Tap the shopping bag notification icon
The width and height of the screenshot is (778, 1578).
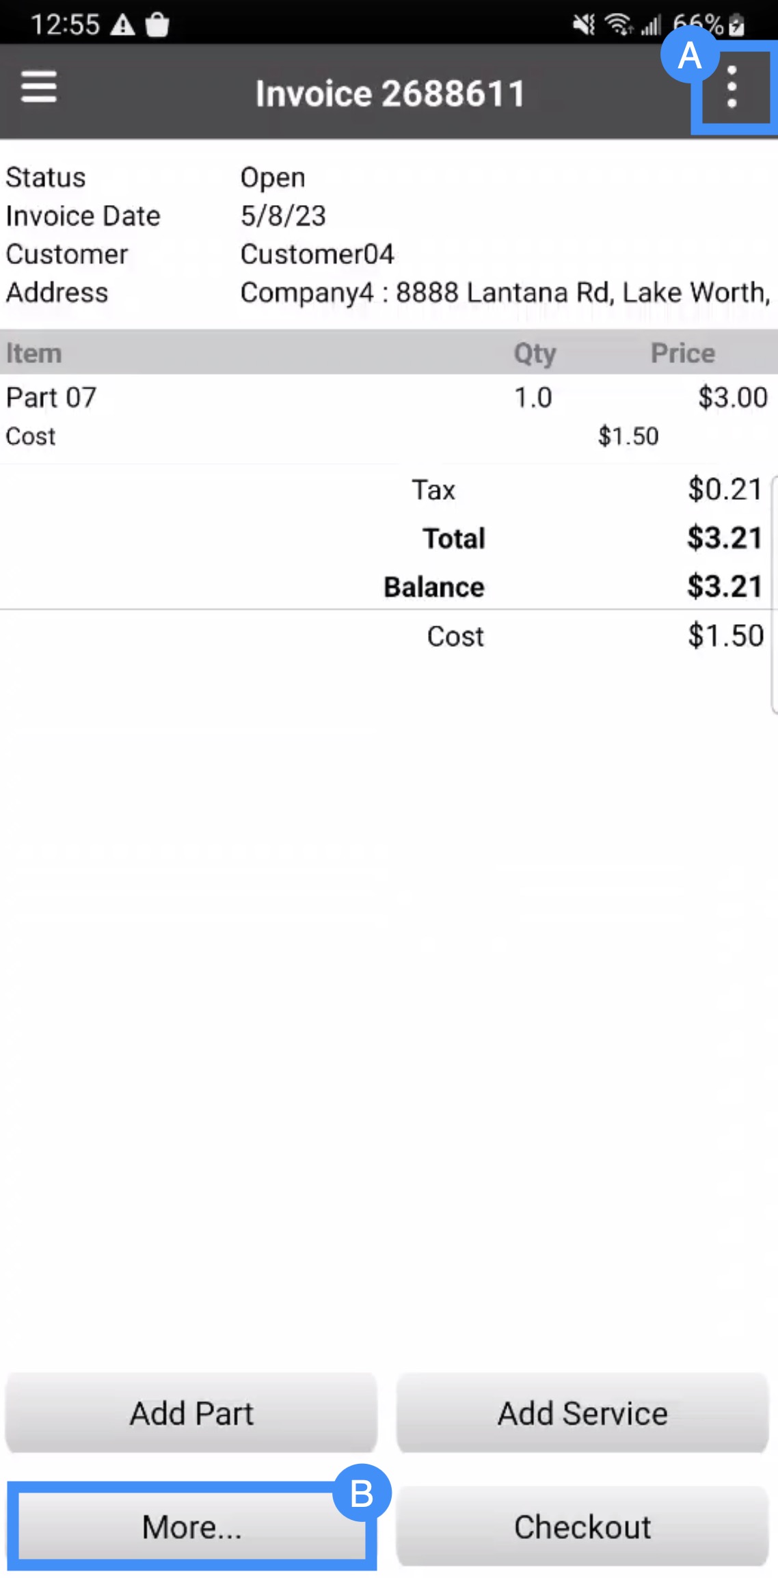[x=157, y=25]
